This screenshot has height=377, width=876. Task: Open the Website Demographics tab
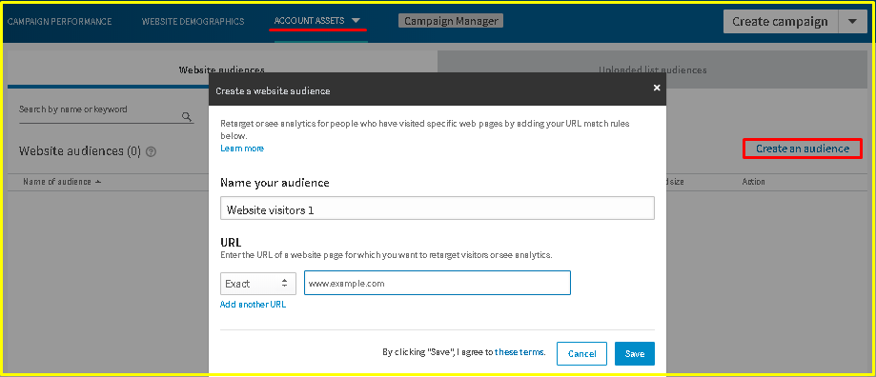(x=193, y=21)
